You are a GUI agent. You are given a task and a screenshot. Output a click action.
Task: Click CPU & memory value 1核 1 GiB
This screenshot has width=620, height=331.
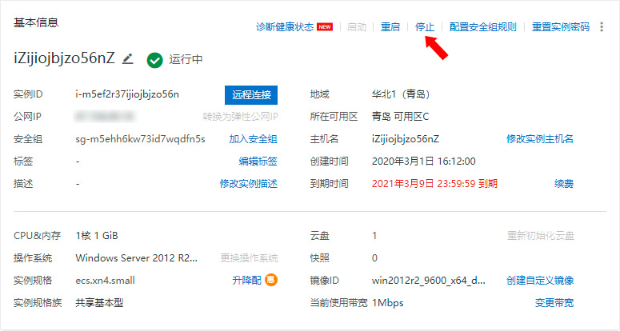(x=97, y=235)
